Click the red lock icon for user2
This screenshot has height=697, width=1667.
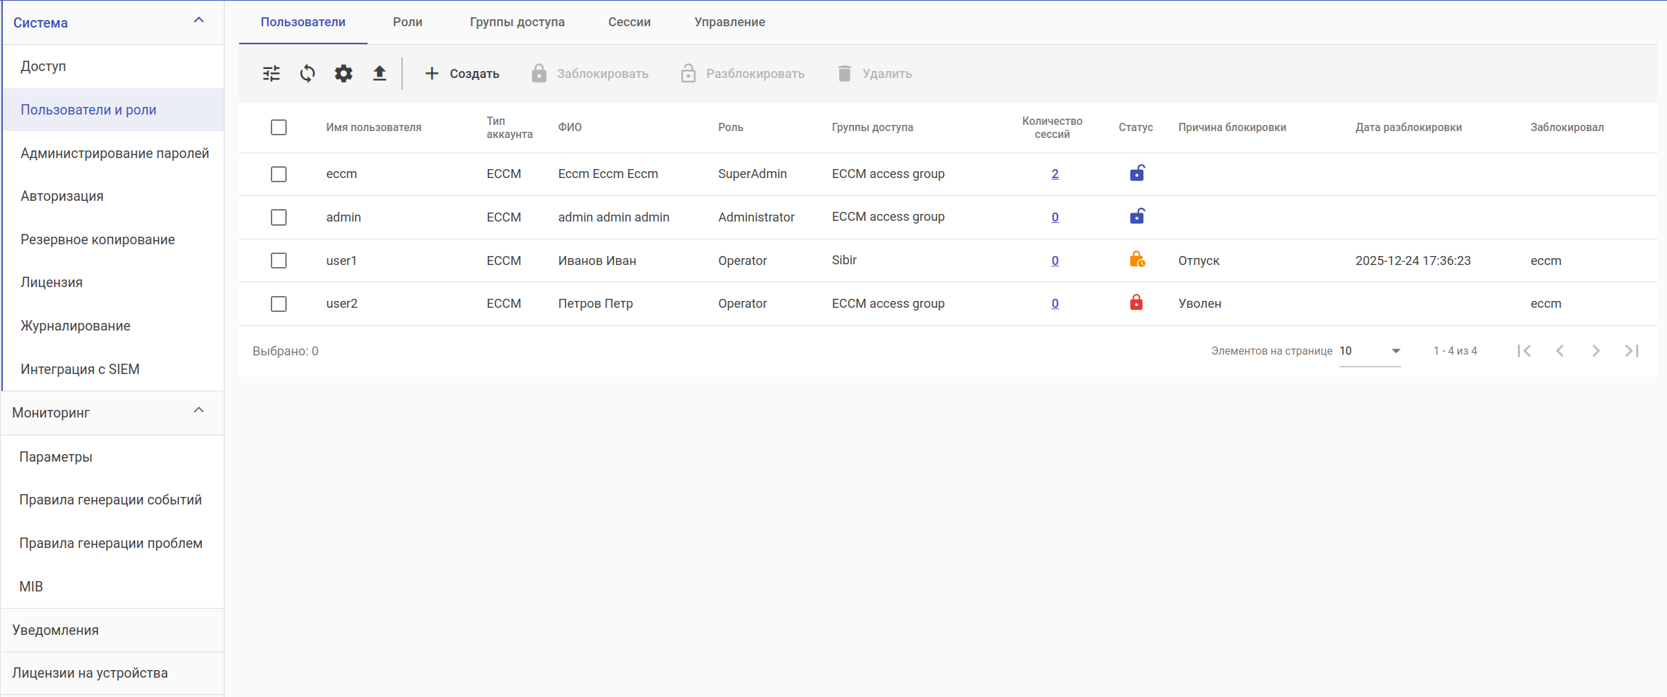[1136, 303]
